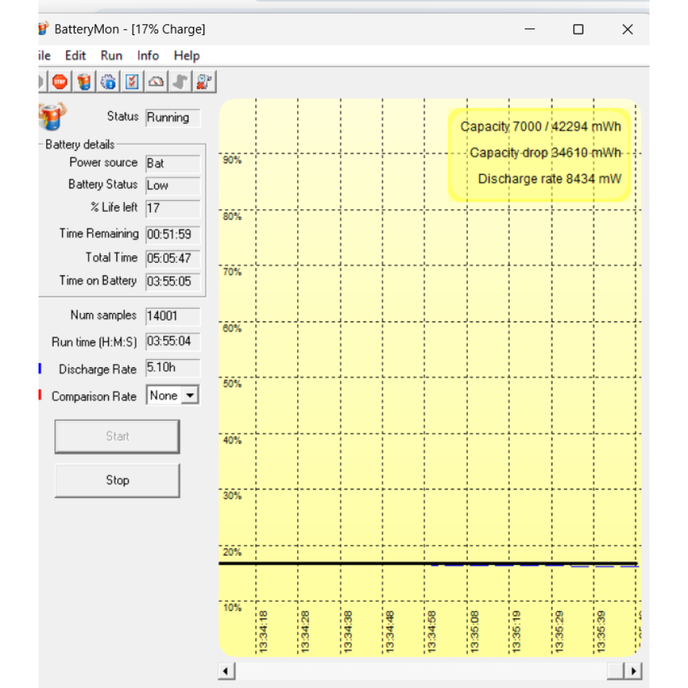Click the Battery details group label
Image resolution: width=688 pixels, height=688 pixels.
coord(80,144)
